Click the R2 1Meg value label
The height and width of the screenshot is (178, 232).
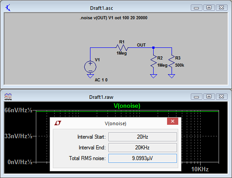pyautogui.click(x=162, y=65)
